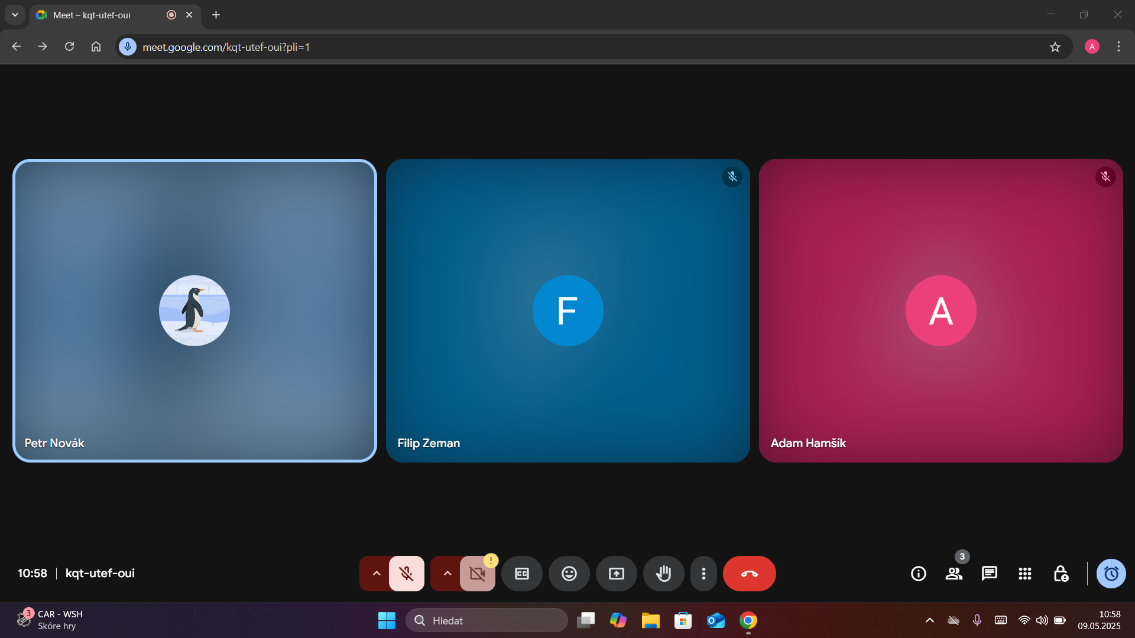Open the three-dot more options menu
This screenshot has height=638, width=1135.
click(703, 573)
